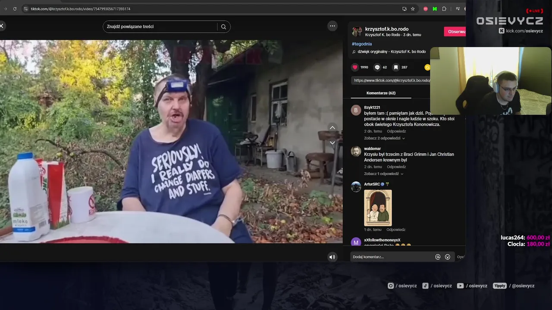The height and width of the screenshot is (310, 552).
Task: Go to next video with down chevron
Action: tap(332, 143)
